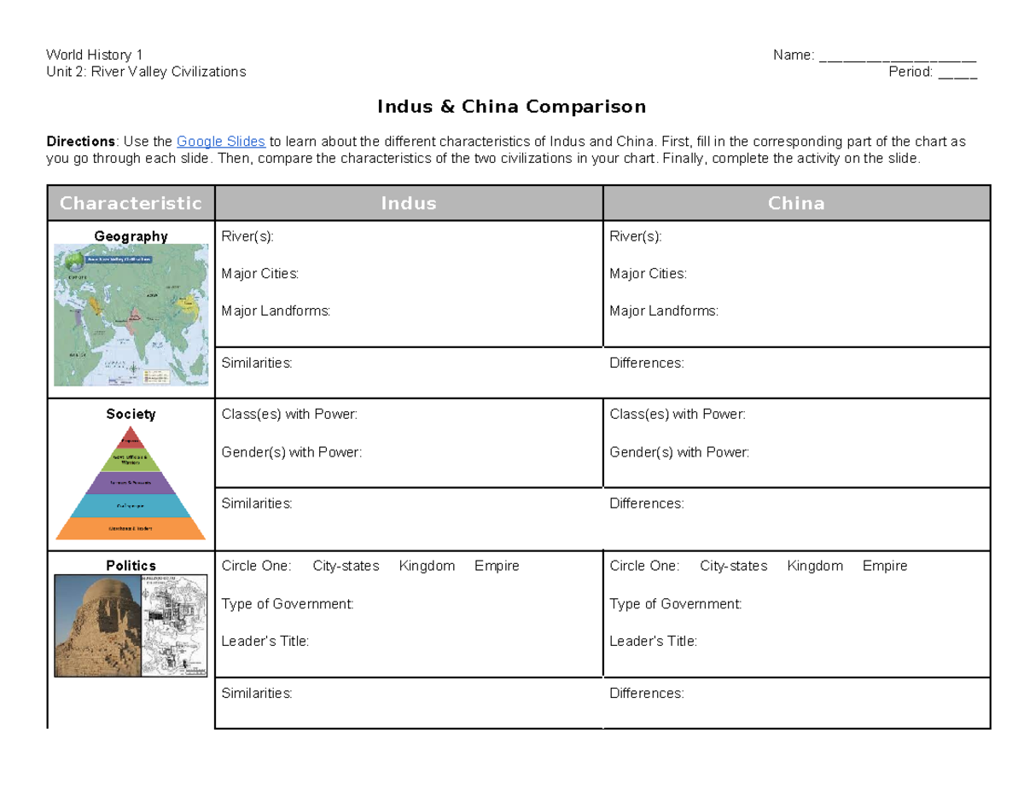Image resolution: width=1024 pixels, height=791 pixels.
Task: Click the compass rose on the map
Action: (134, 366)
